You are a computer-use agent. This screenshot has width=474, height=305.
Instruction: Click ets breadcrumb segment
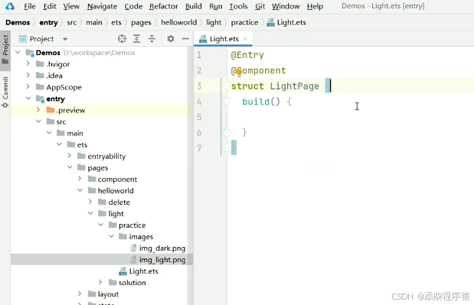tap(116, 22)
